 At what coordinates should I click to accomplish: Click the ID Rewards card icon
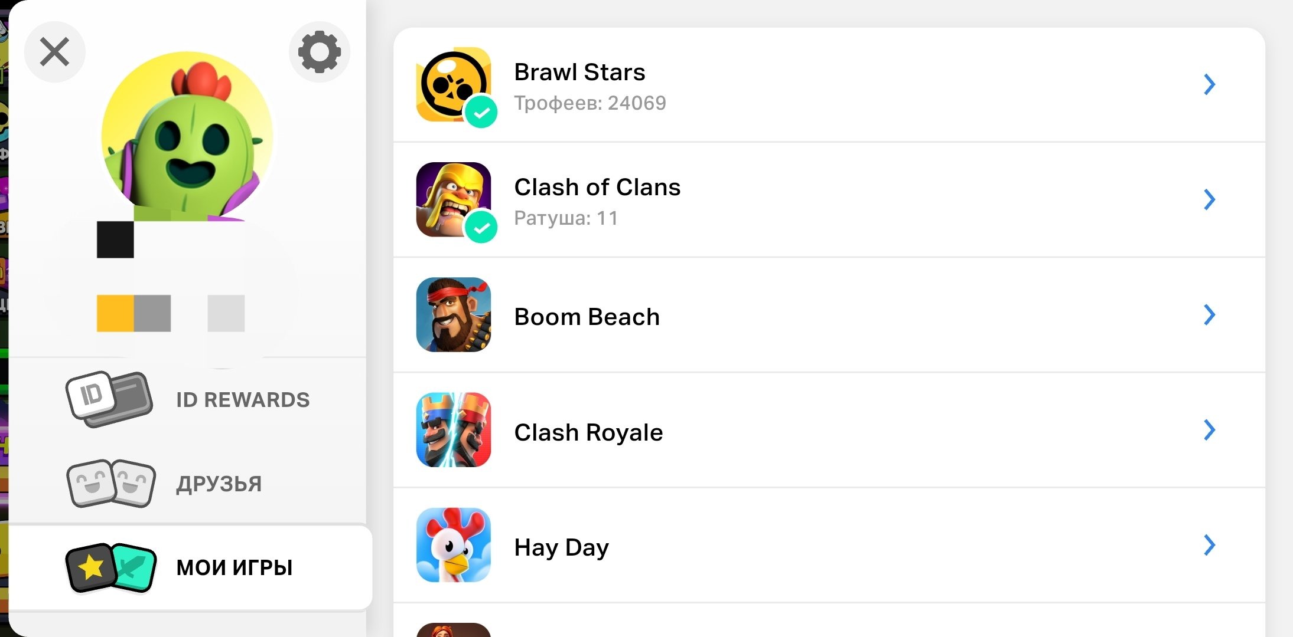[109, 399]
